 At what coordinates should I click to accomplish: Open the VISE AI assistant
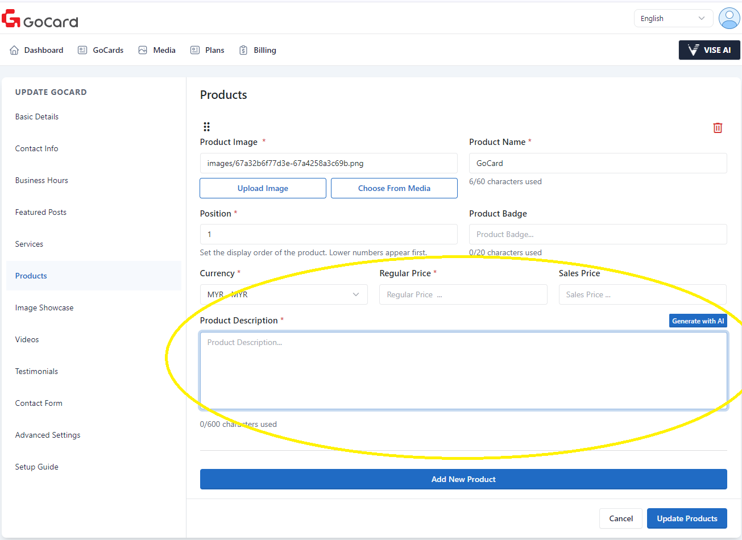[709, 50]
